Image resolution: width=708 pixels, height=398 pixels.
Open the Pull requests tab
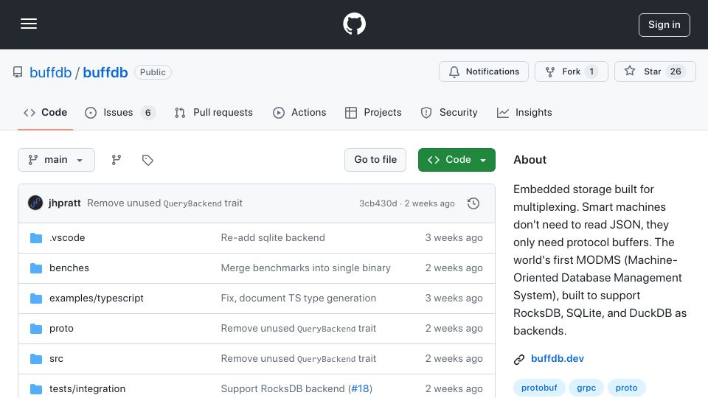tap(214, 112)
